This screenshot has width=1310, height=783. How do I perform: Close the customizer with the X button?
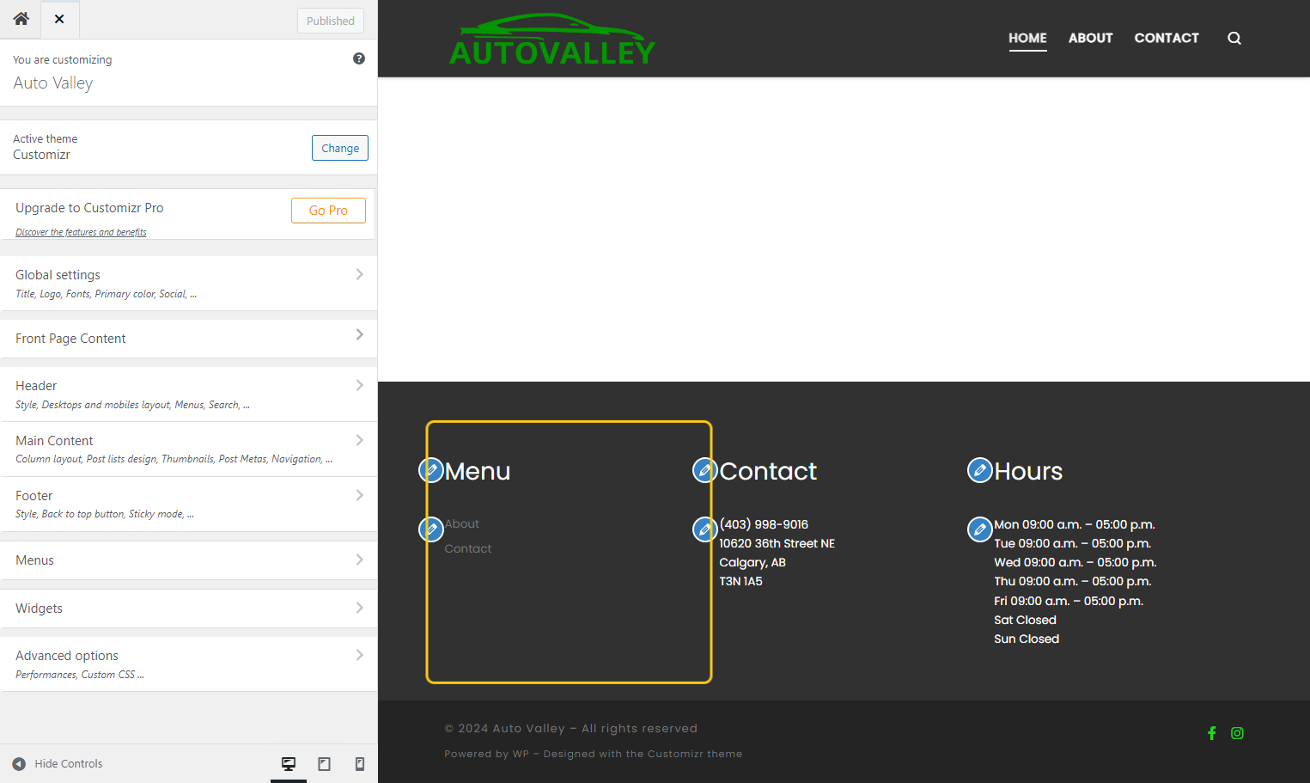point(59,19)
